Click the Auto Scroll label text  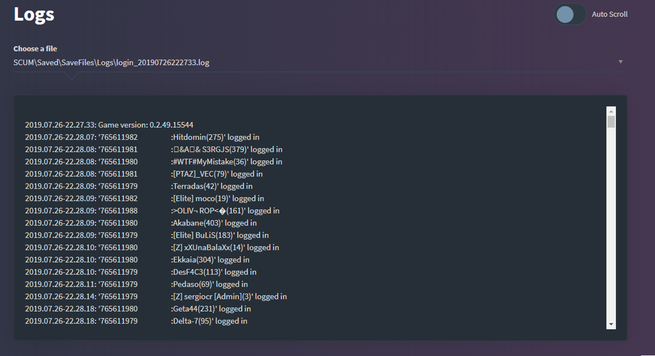pos(609,14)
